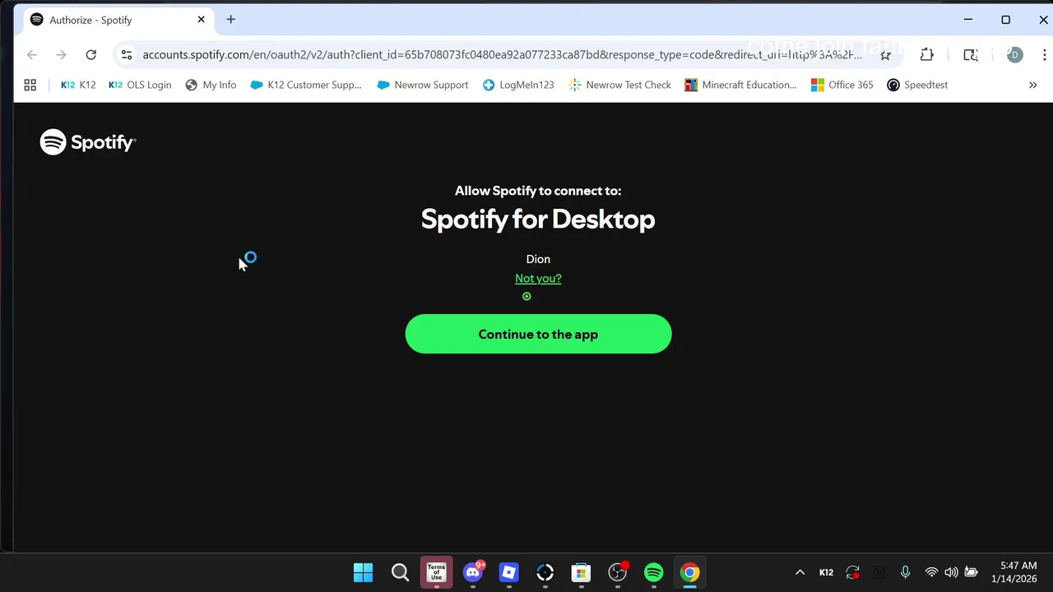Bookmark this tab with the star icon
Screen dimensions: 1053x592
885,55
